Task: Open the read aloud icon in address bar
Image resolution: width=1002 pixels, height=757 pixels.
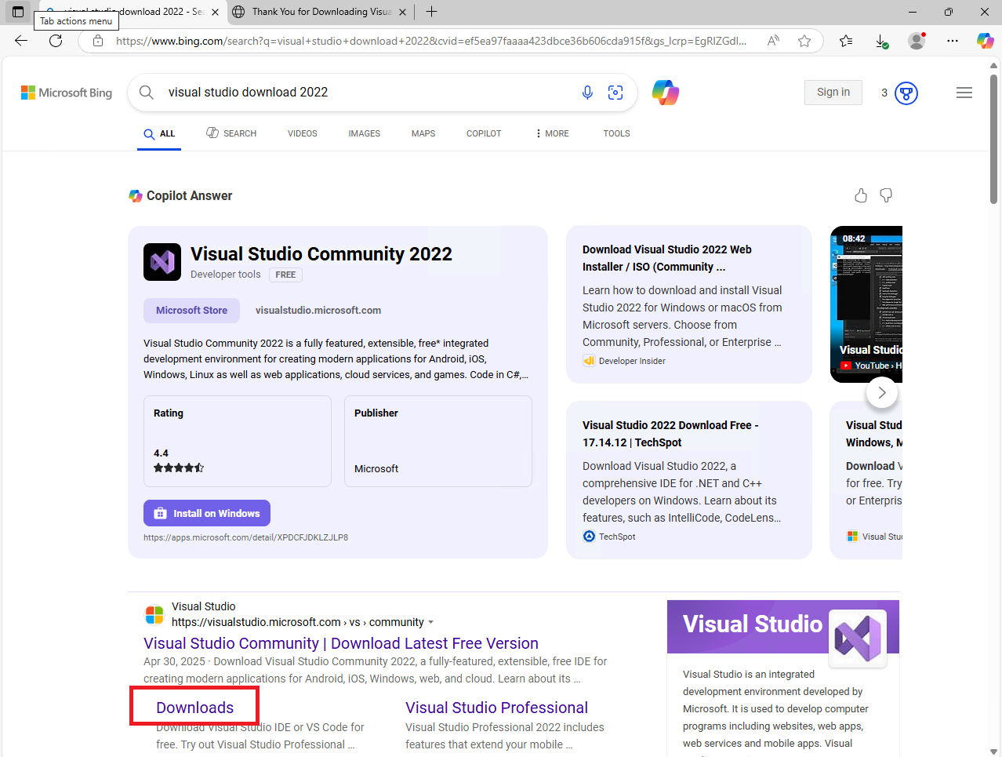Action: (x=773, y=41)
